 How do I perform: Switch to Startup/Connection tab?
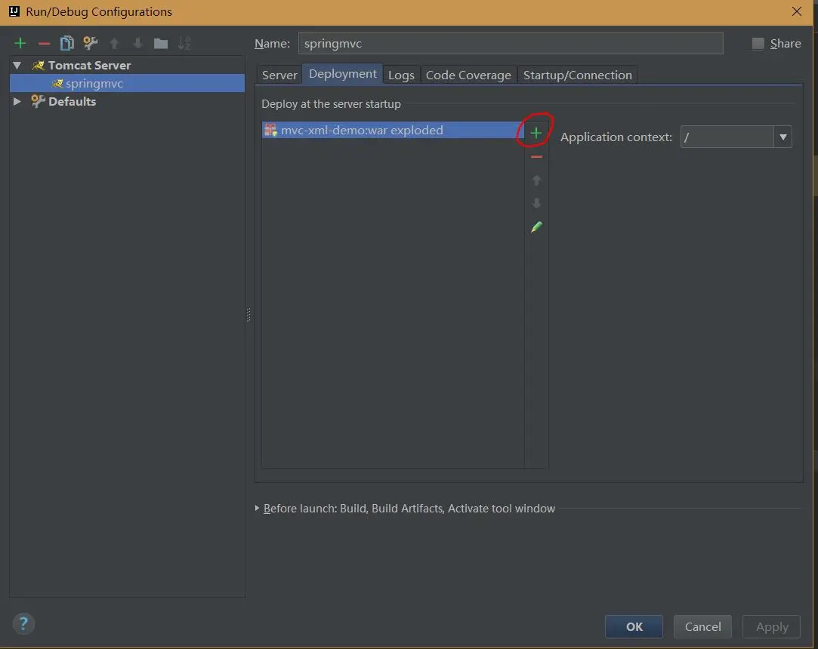coord(578,75)
